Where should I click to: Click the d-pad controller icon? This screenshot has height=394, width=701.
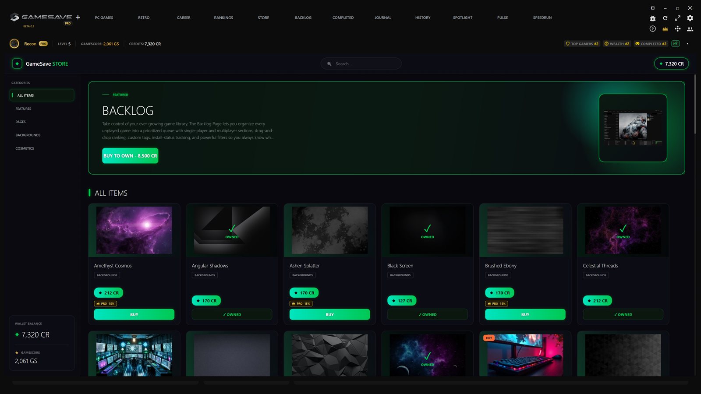677,29
